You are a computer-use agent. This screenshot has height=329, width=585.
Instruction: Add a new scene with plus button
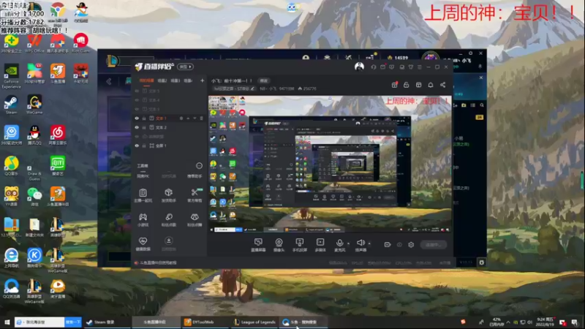202,80
